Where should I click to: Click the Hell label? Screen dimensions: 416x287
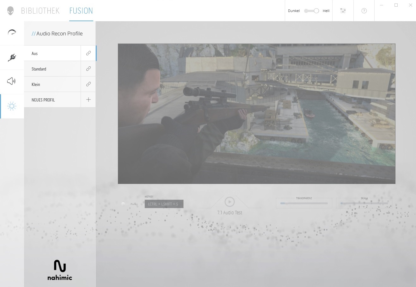326,11
